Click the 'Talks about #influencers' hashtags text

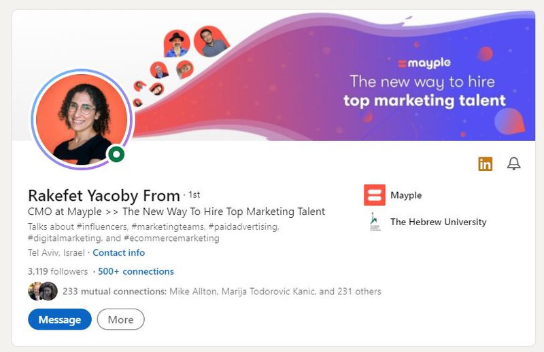[154, 232]
